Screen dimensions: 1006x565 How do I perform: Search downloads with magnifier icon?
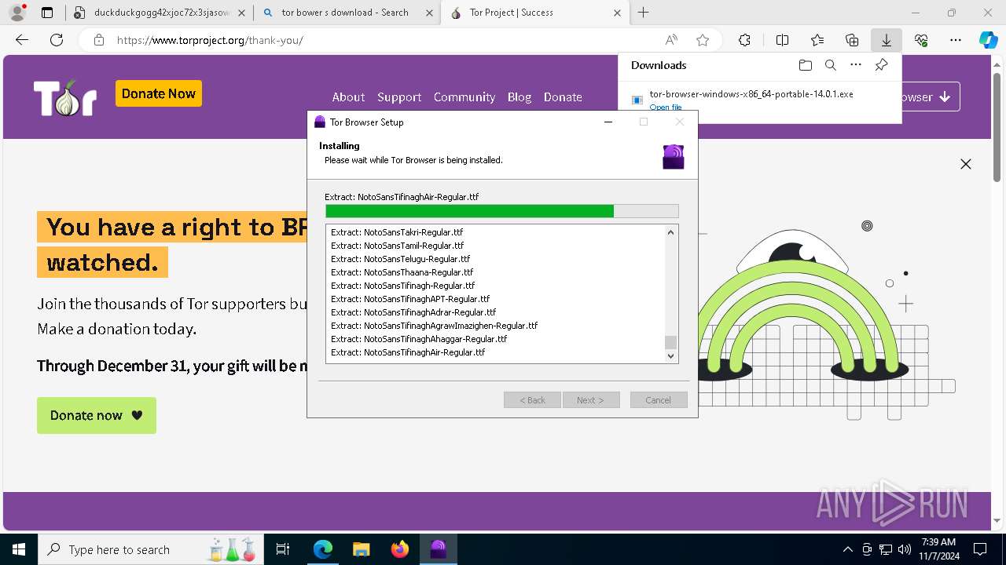pos(830,65)
